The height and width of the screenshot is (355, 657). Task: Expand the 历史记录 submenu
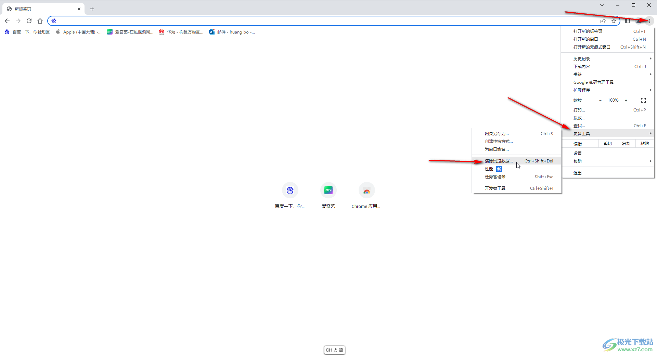[x=607, y=58]
